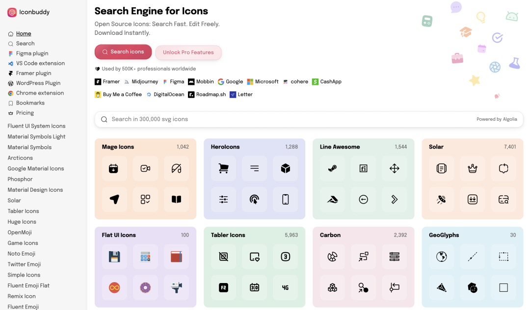Open the Line Awesome collection title
Image resolution: width=530 pixels, height=310 pixels.
(x=340, y=147)
